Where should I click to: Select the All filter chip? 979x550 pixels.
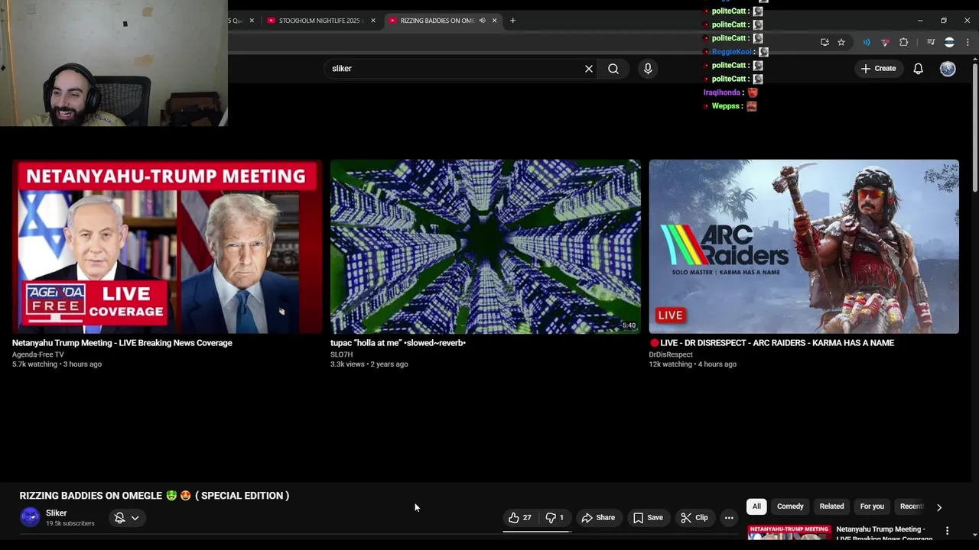coord(756,506)
